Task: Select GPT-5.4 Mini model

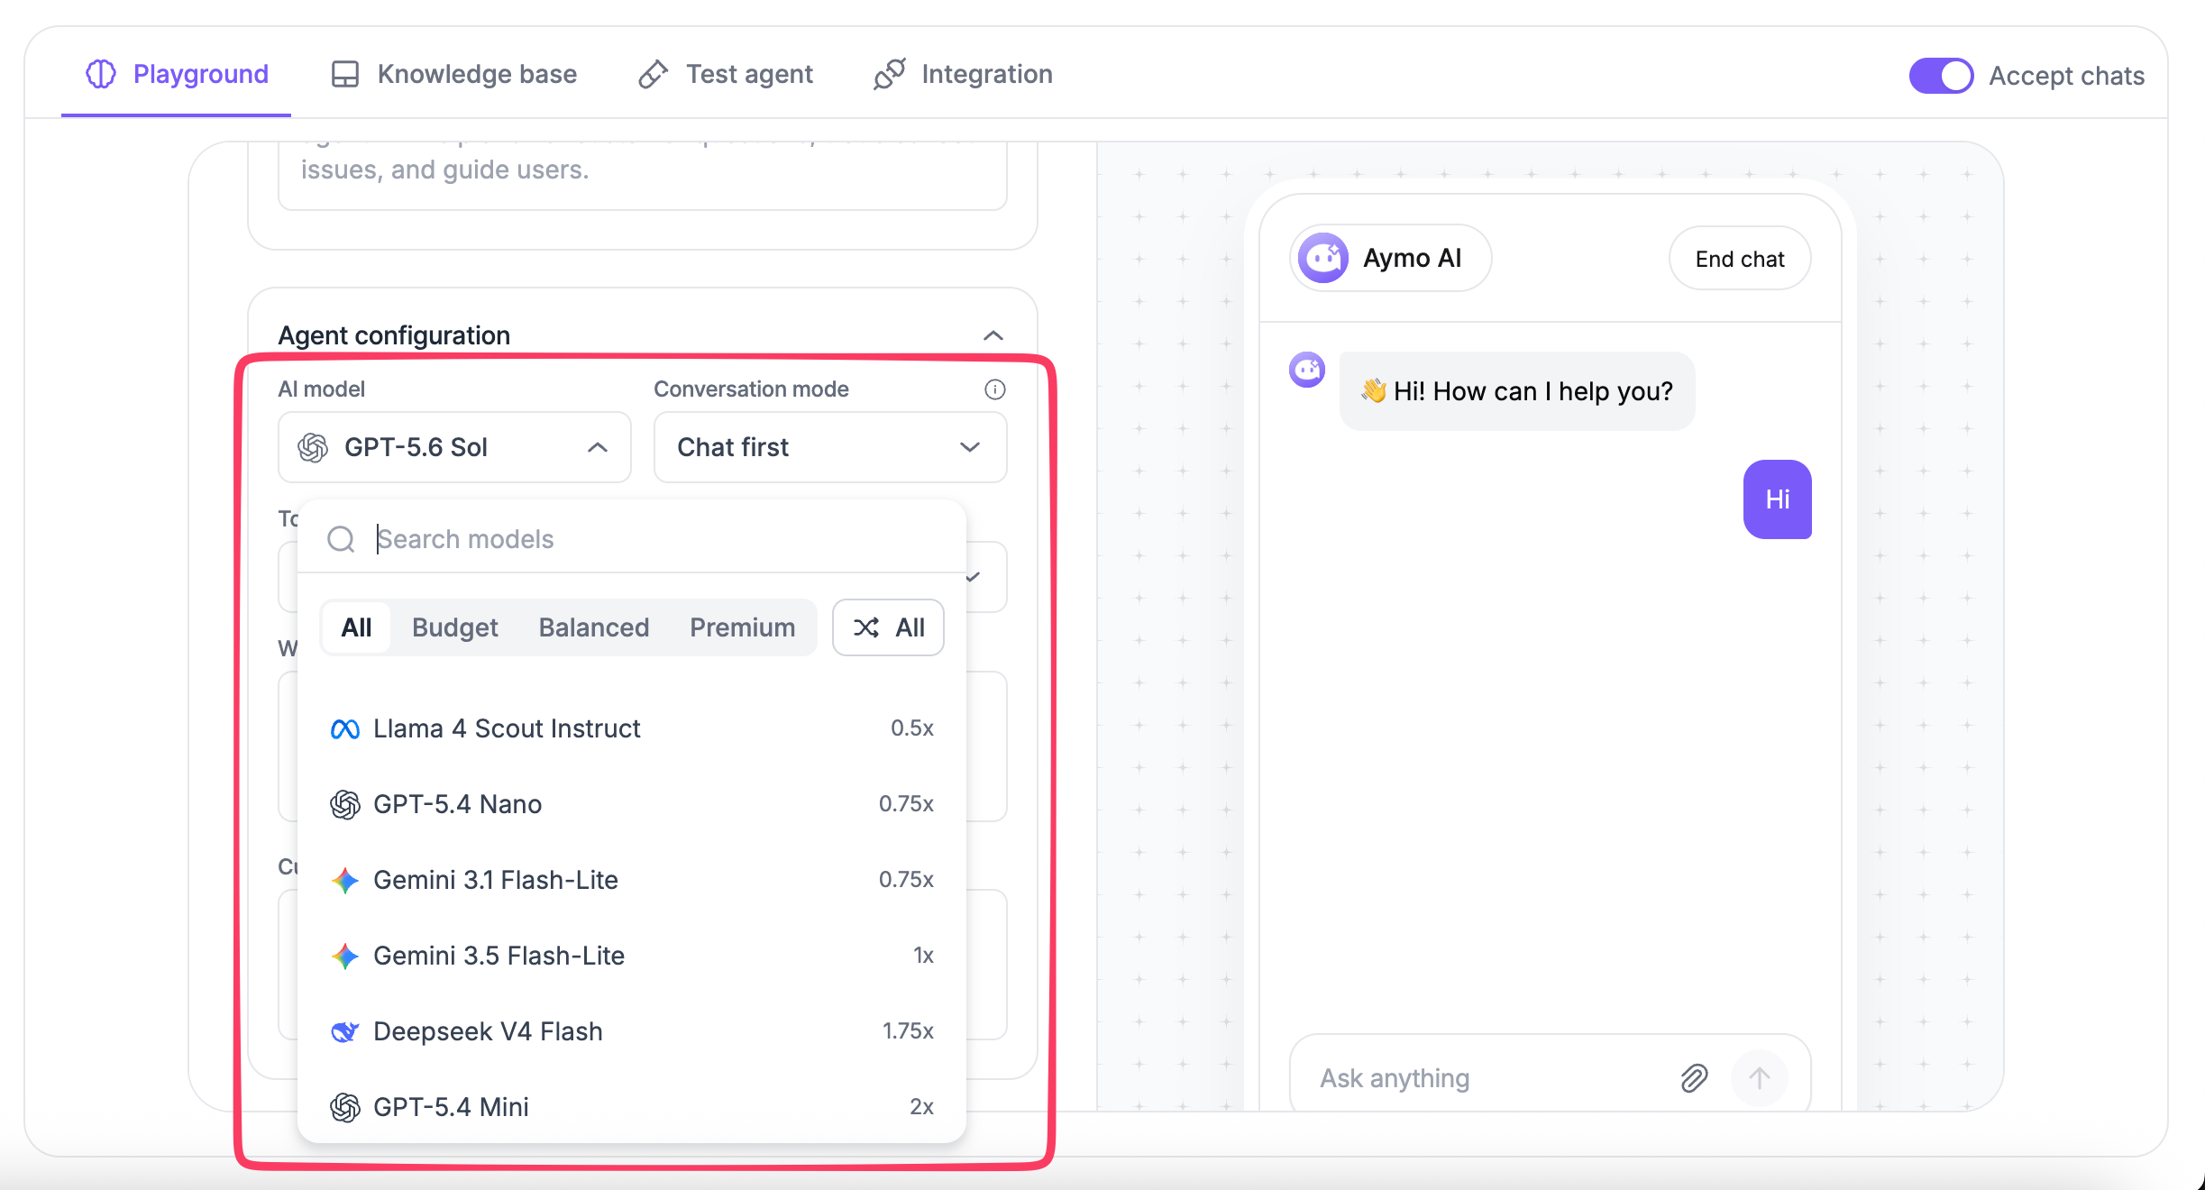Action: [x=631, y=1107]
